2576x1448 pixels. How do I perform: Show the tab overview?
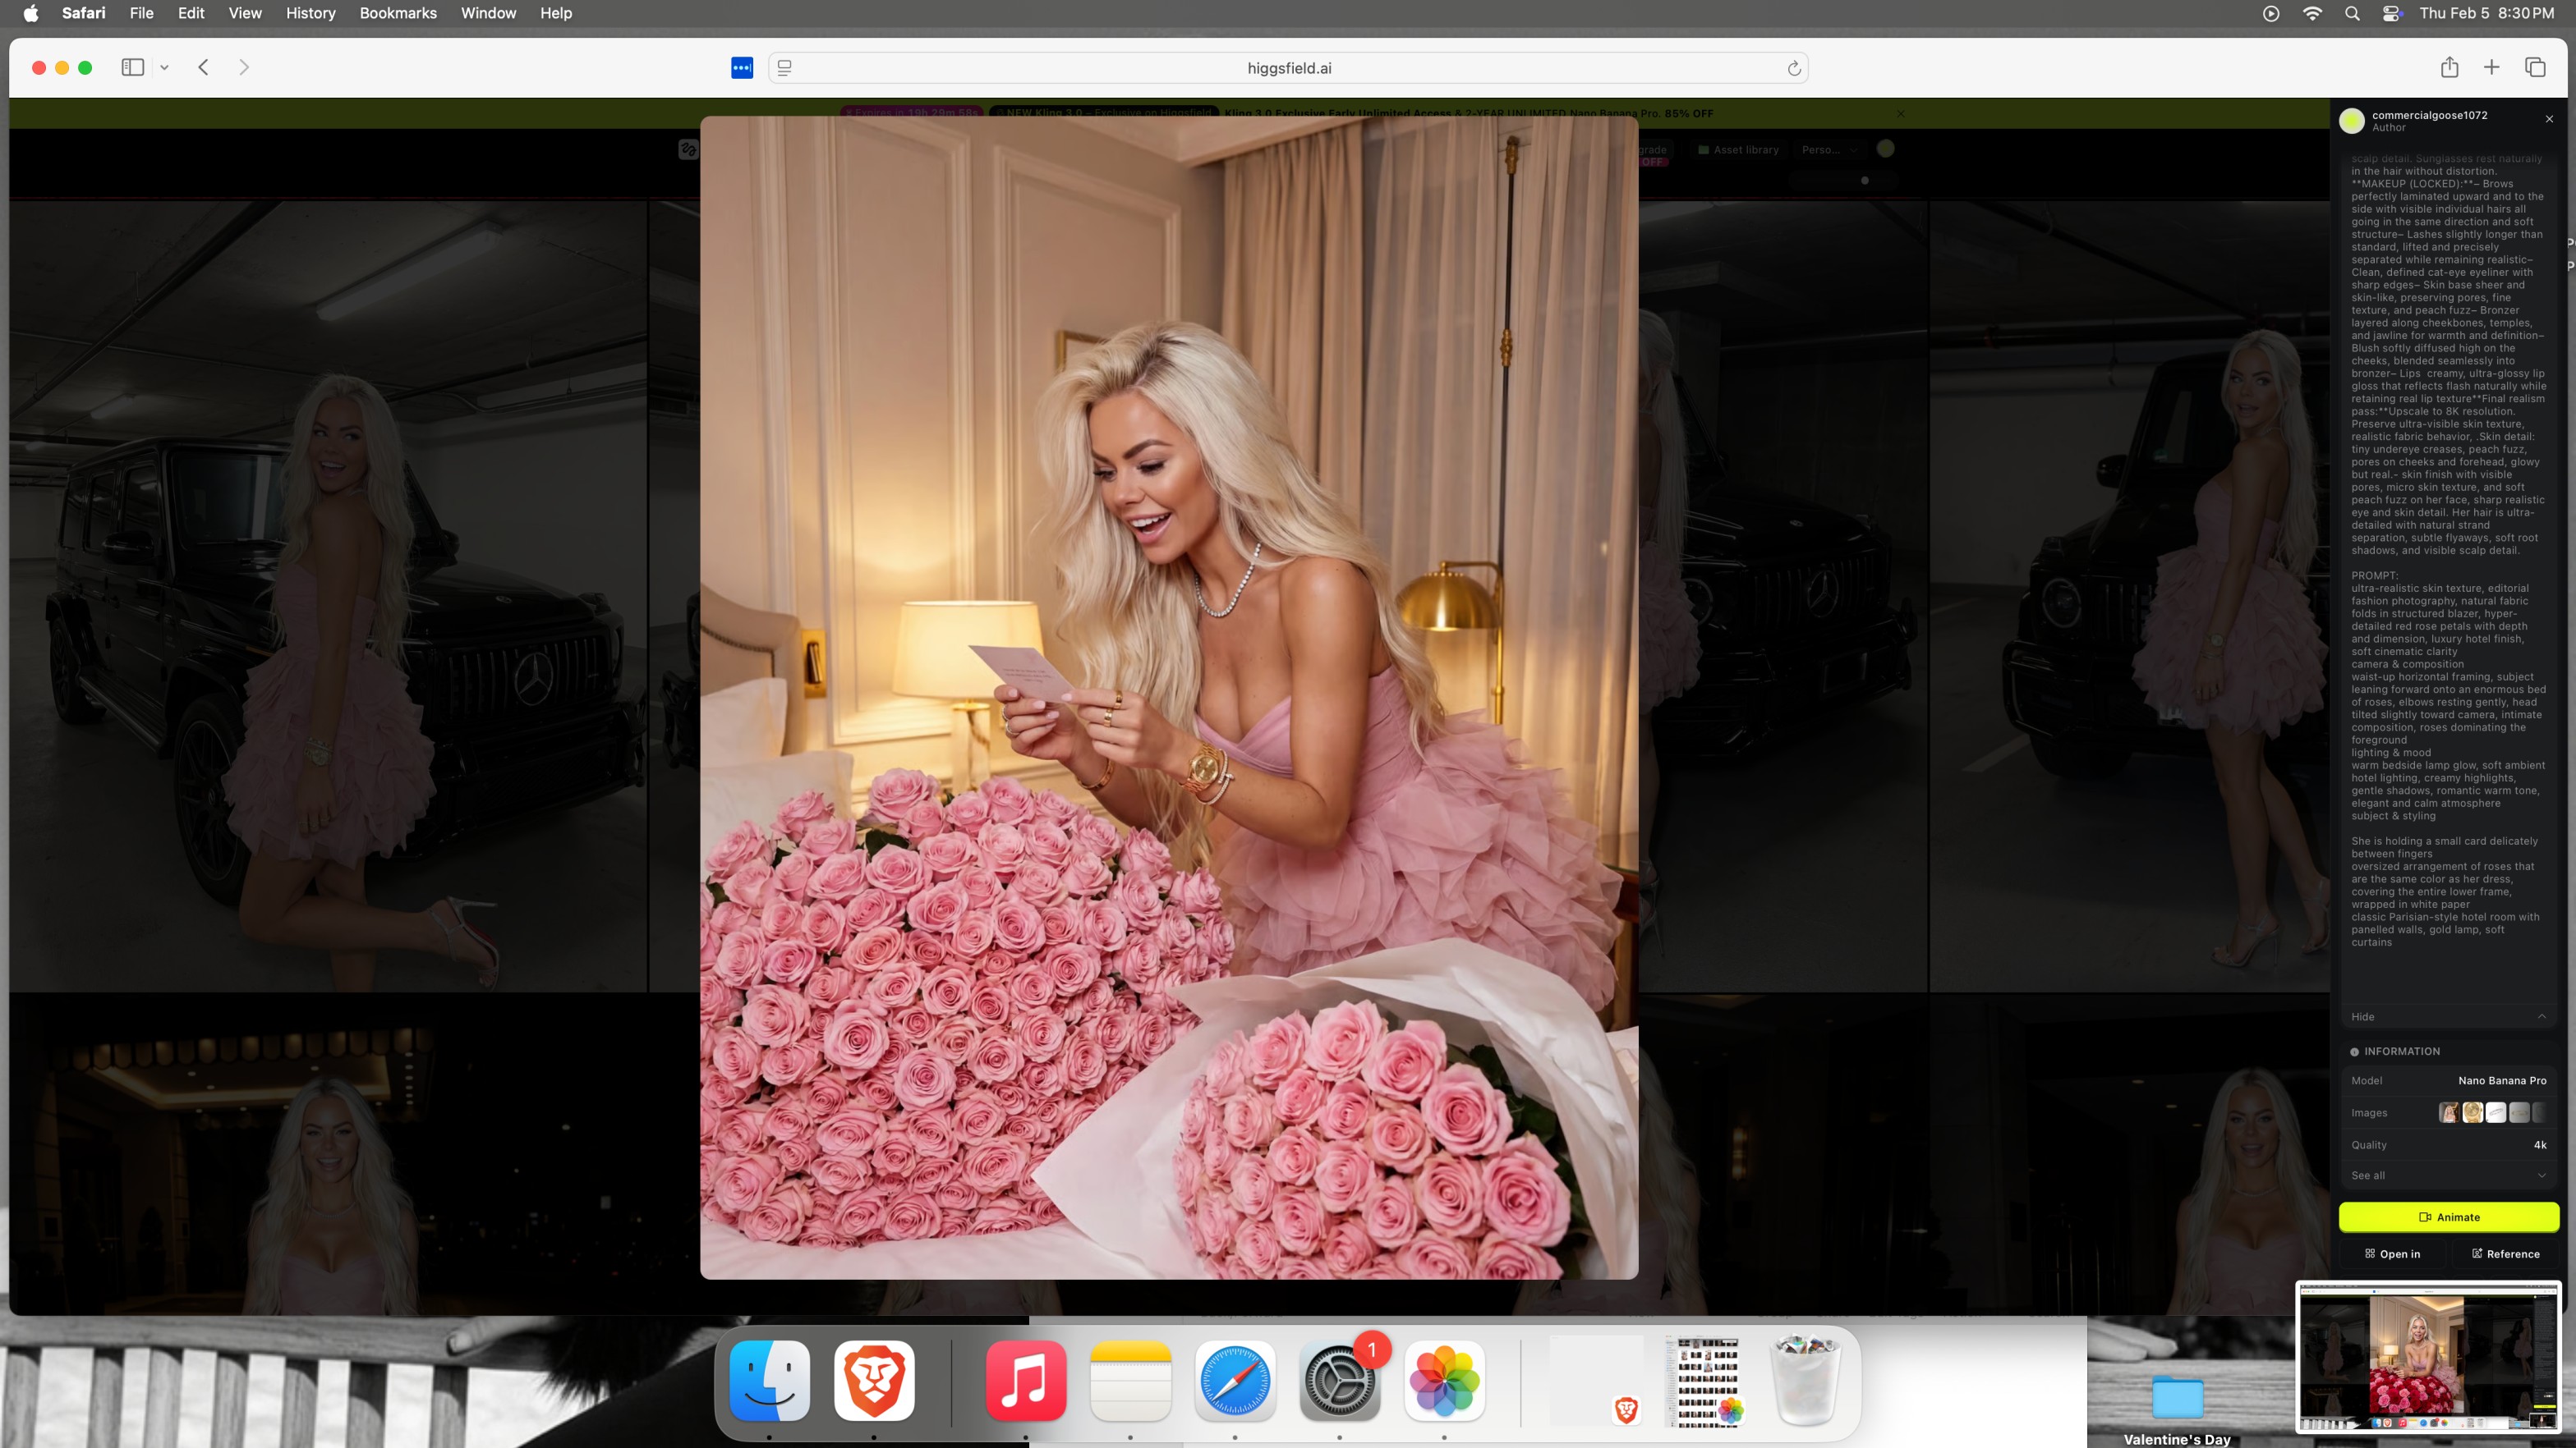pos(2534,67)
